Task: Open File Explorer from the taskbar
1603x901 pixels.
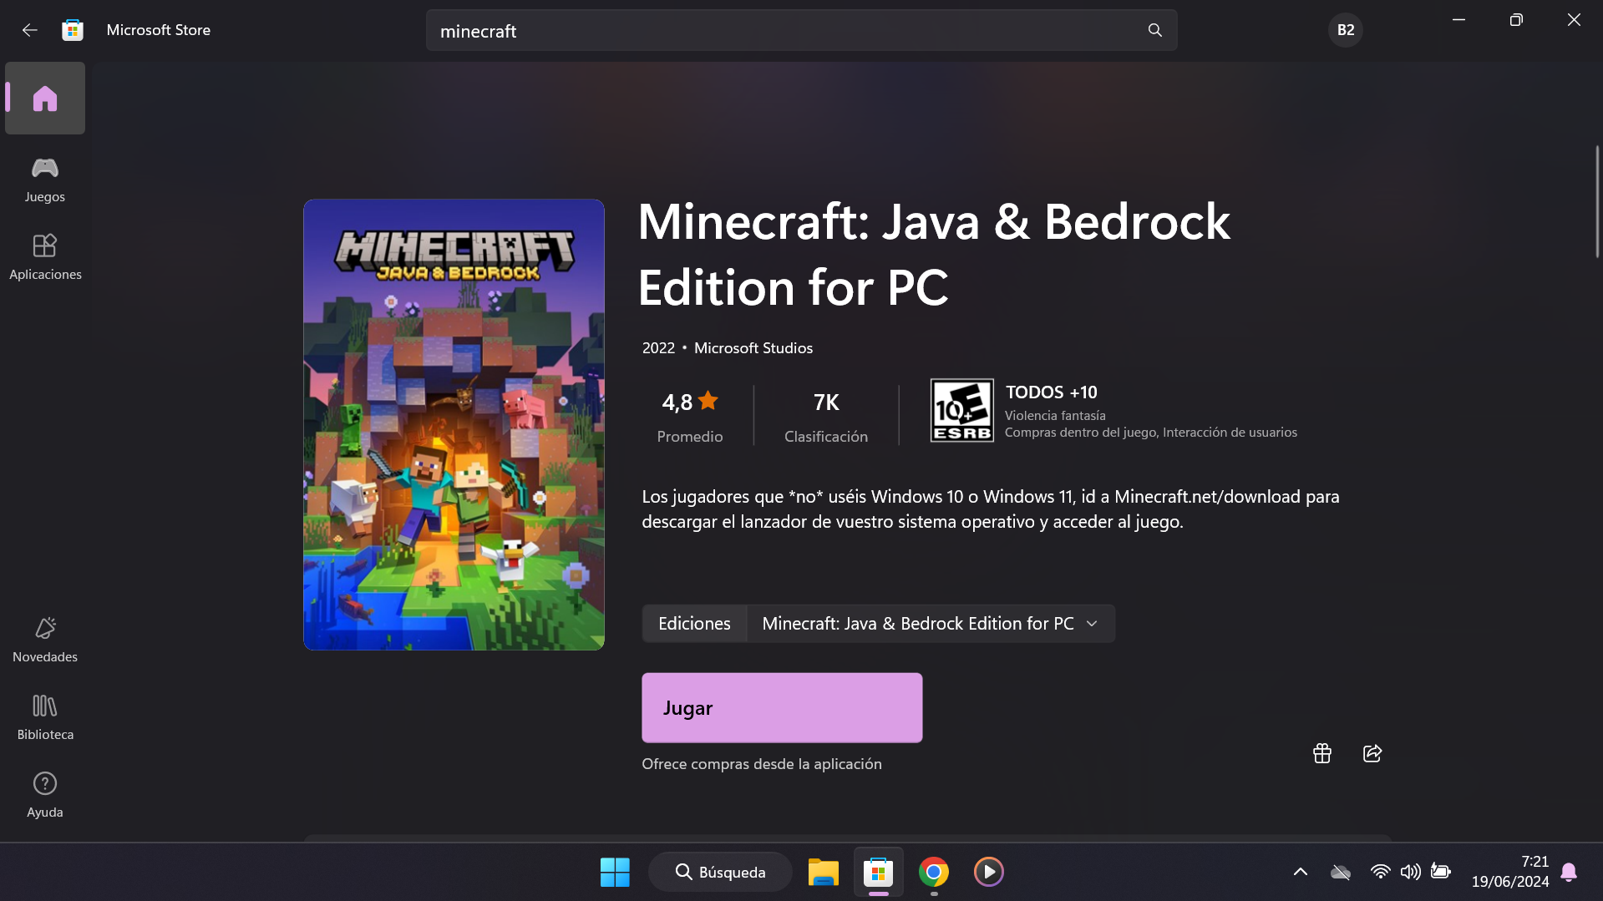Action: point(823,872)
